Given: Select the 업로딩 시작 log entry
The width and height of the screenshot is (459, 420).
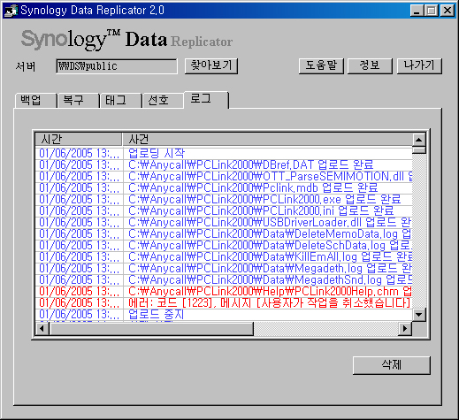Looking at the screenshot, I should pos(224,153).
